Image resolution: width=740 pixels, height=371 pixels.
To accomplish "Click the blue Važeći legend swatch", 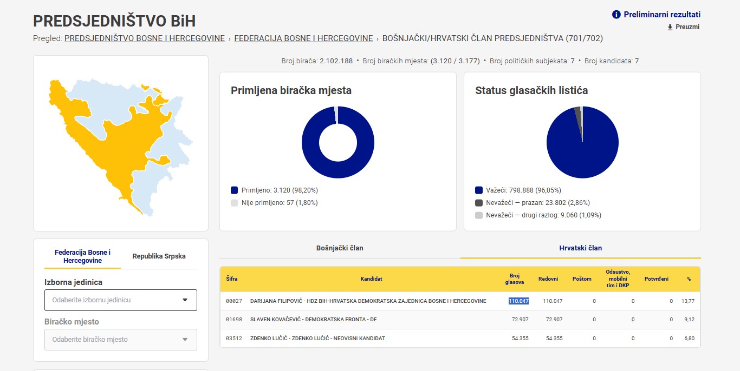I will point(478,190).
